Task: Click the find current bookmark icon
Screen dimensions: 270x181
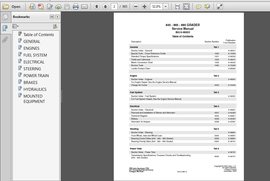Action: point(55,26)
